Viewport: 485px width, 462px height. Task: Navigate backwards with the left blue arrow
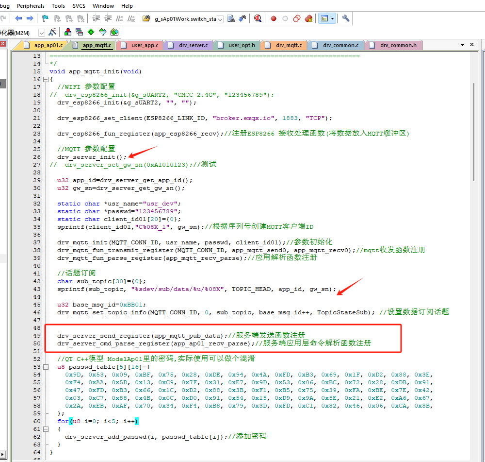(x=18, y=18)
